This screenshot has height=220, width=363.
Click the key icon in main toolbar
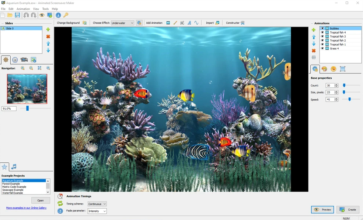pyautogui.click(x=66, y=15)
